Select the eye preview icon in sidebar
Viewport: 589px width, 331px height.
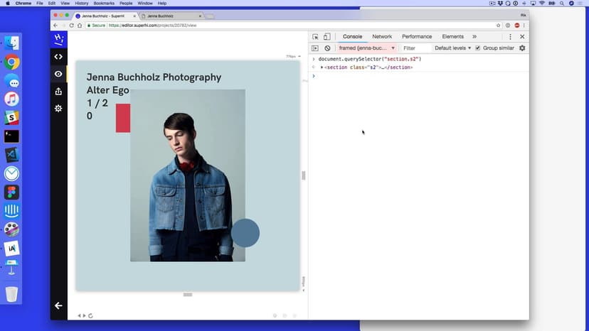point(58,74)
